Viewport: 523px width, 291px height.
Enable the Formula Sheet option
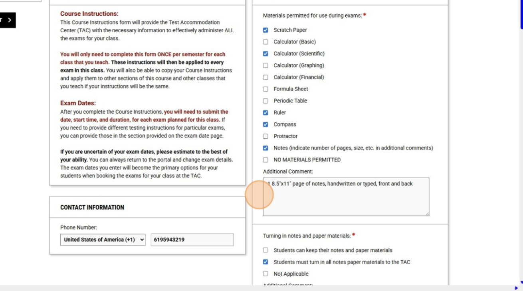(x=265, y=89)
